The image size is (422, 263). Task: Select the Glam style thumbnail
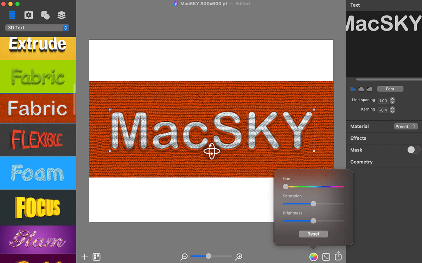coord(38,240)
